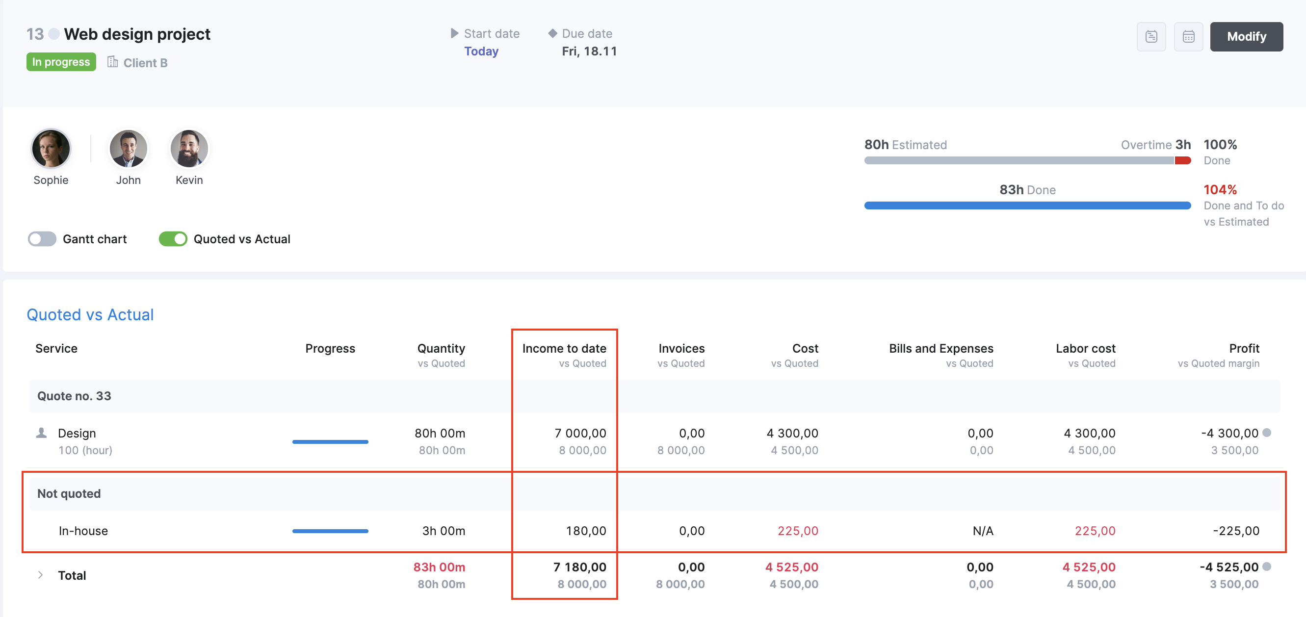Image resolution: width=1306 pixels, height=617 pixels.
Task: Click the 100% Done indicator
Action: [x=1220, y=152]
